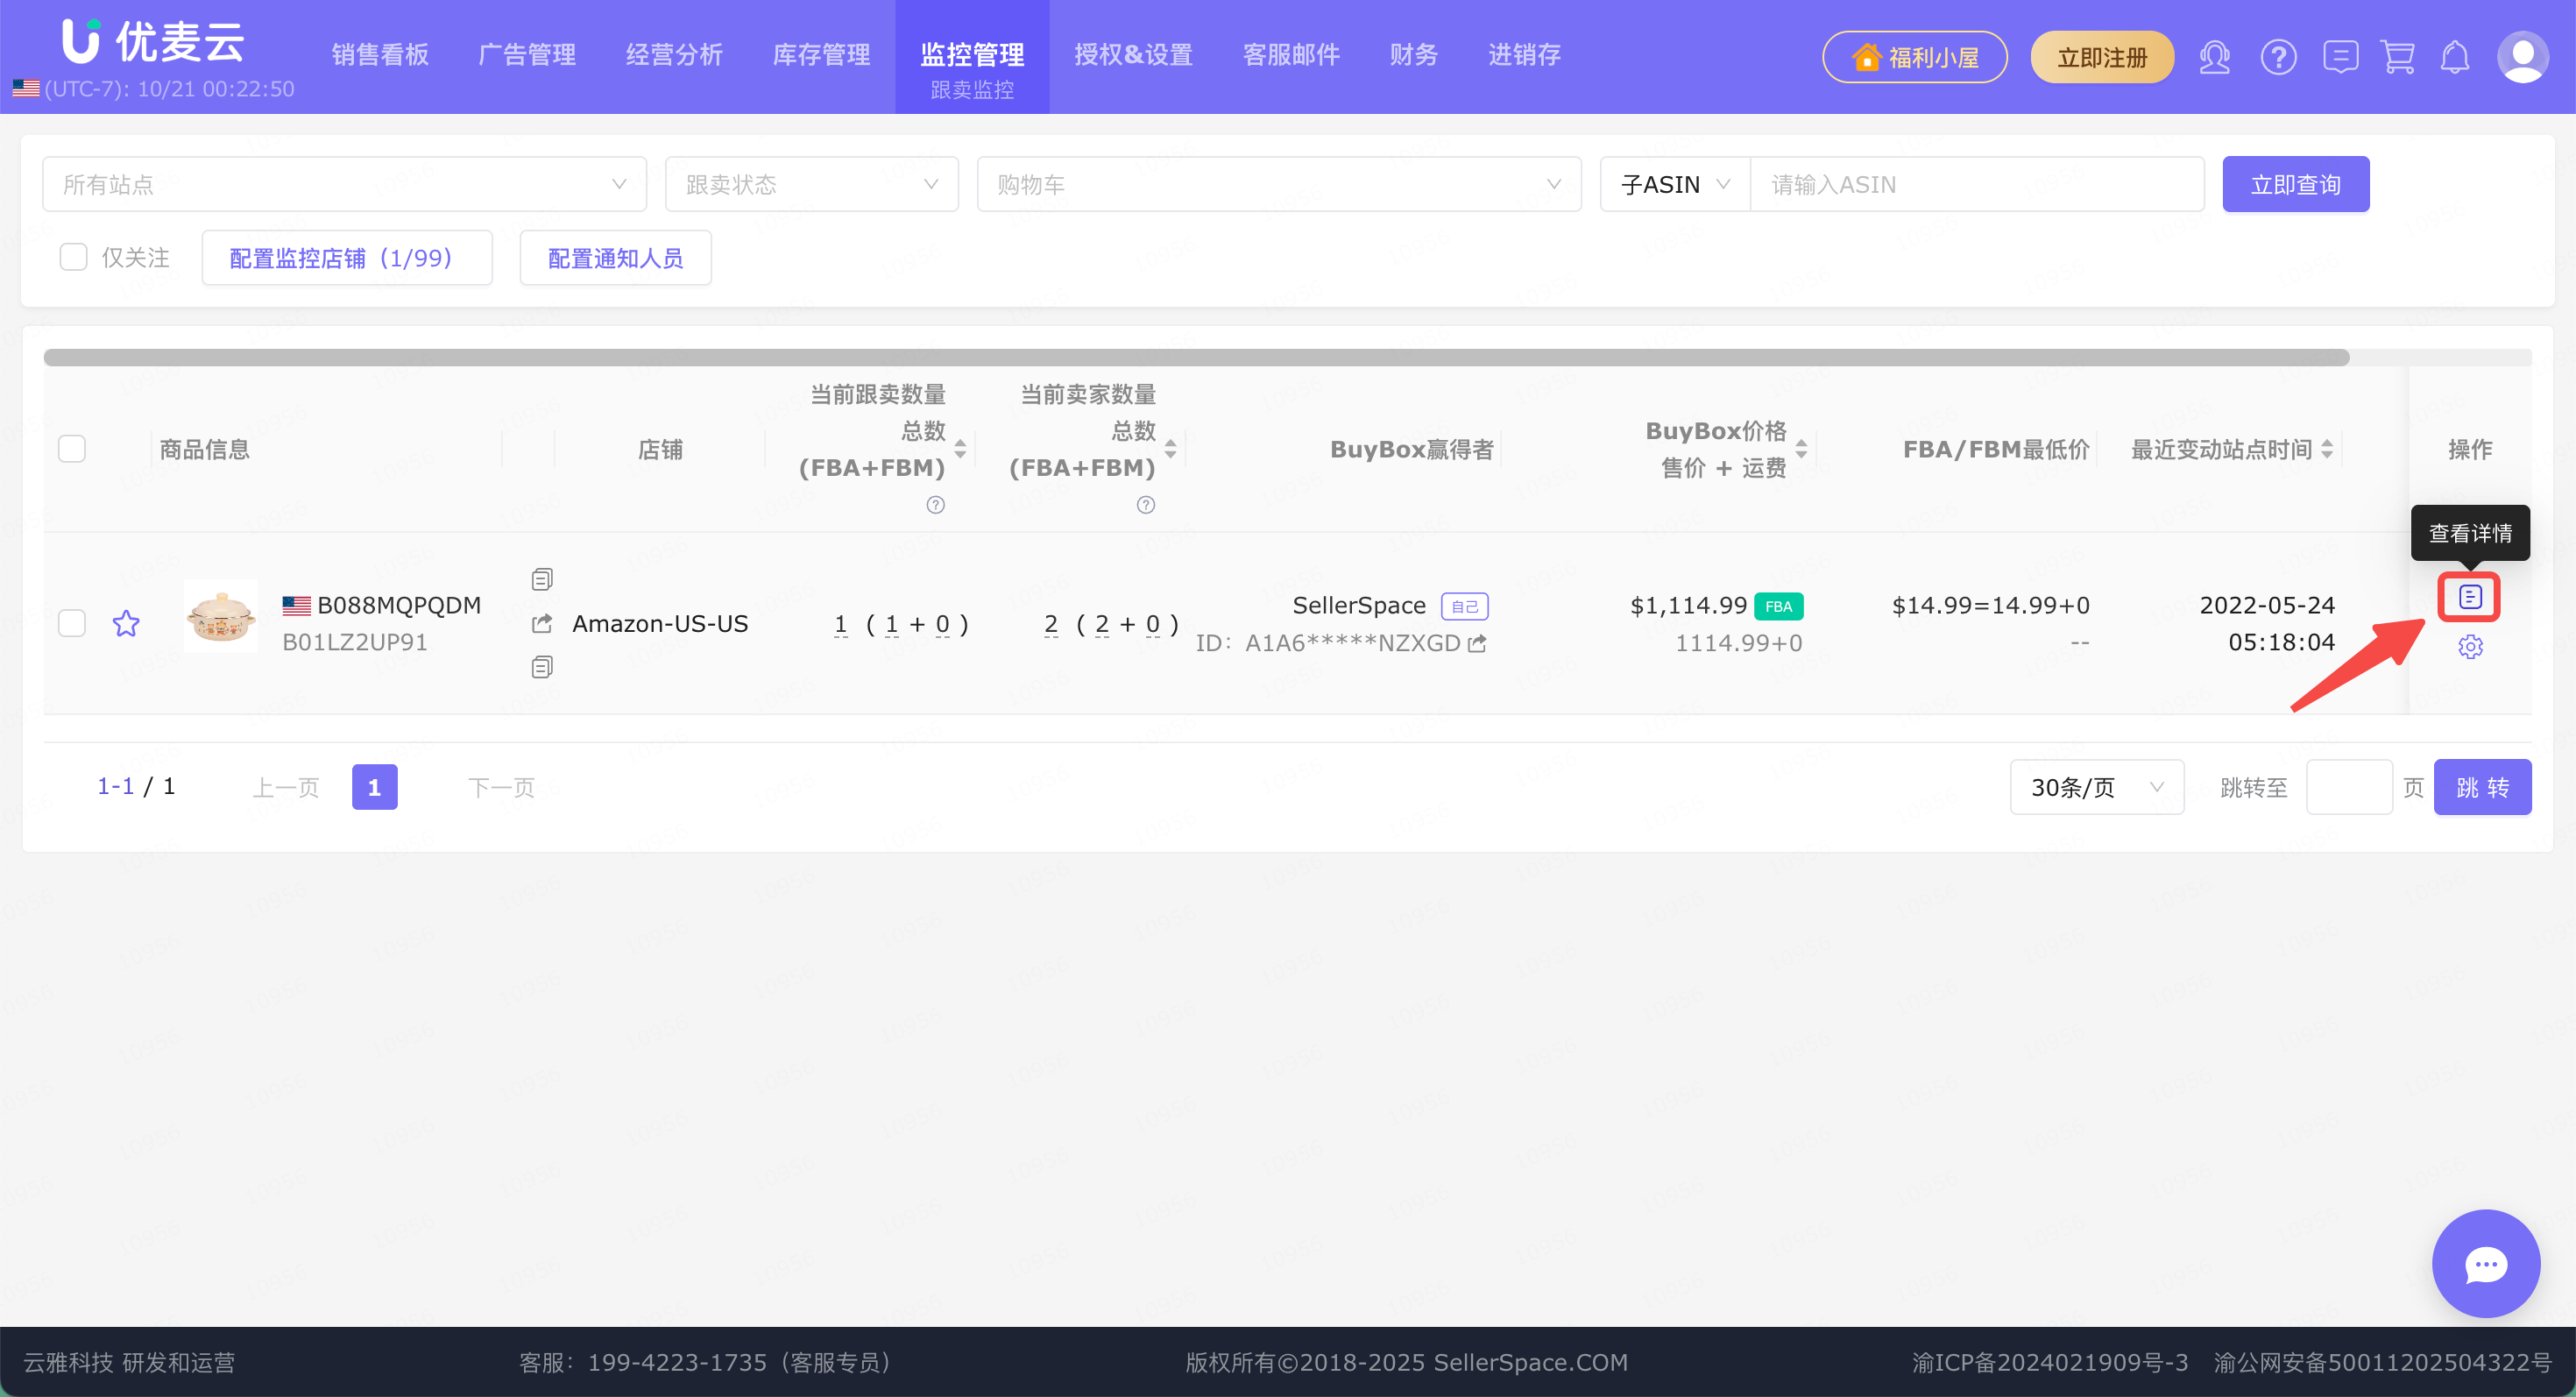
Task: Open row settings gear icon
Action: 2469,647
